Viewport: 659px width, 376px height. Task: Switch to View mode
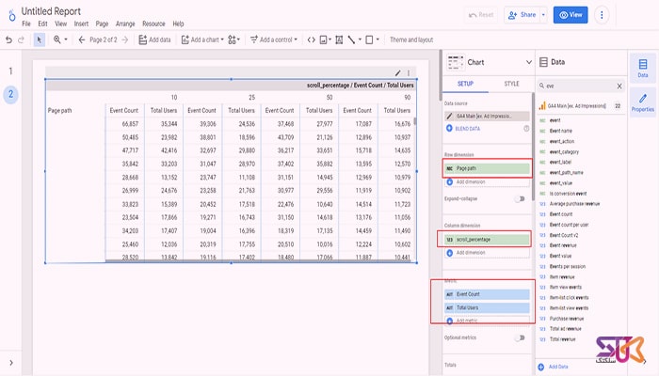(571, 15)
